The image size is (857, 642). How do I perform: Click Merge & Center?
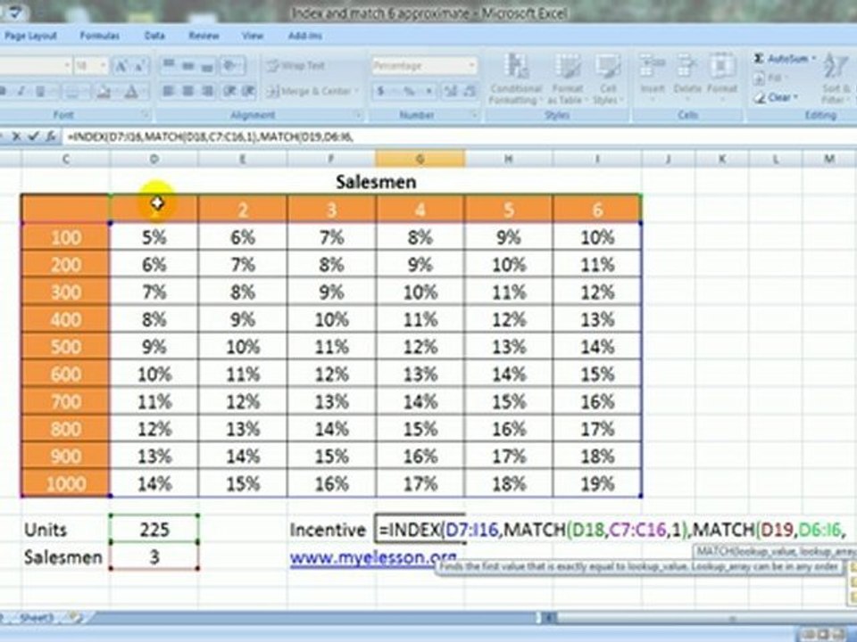[x=309, y=91]
